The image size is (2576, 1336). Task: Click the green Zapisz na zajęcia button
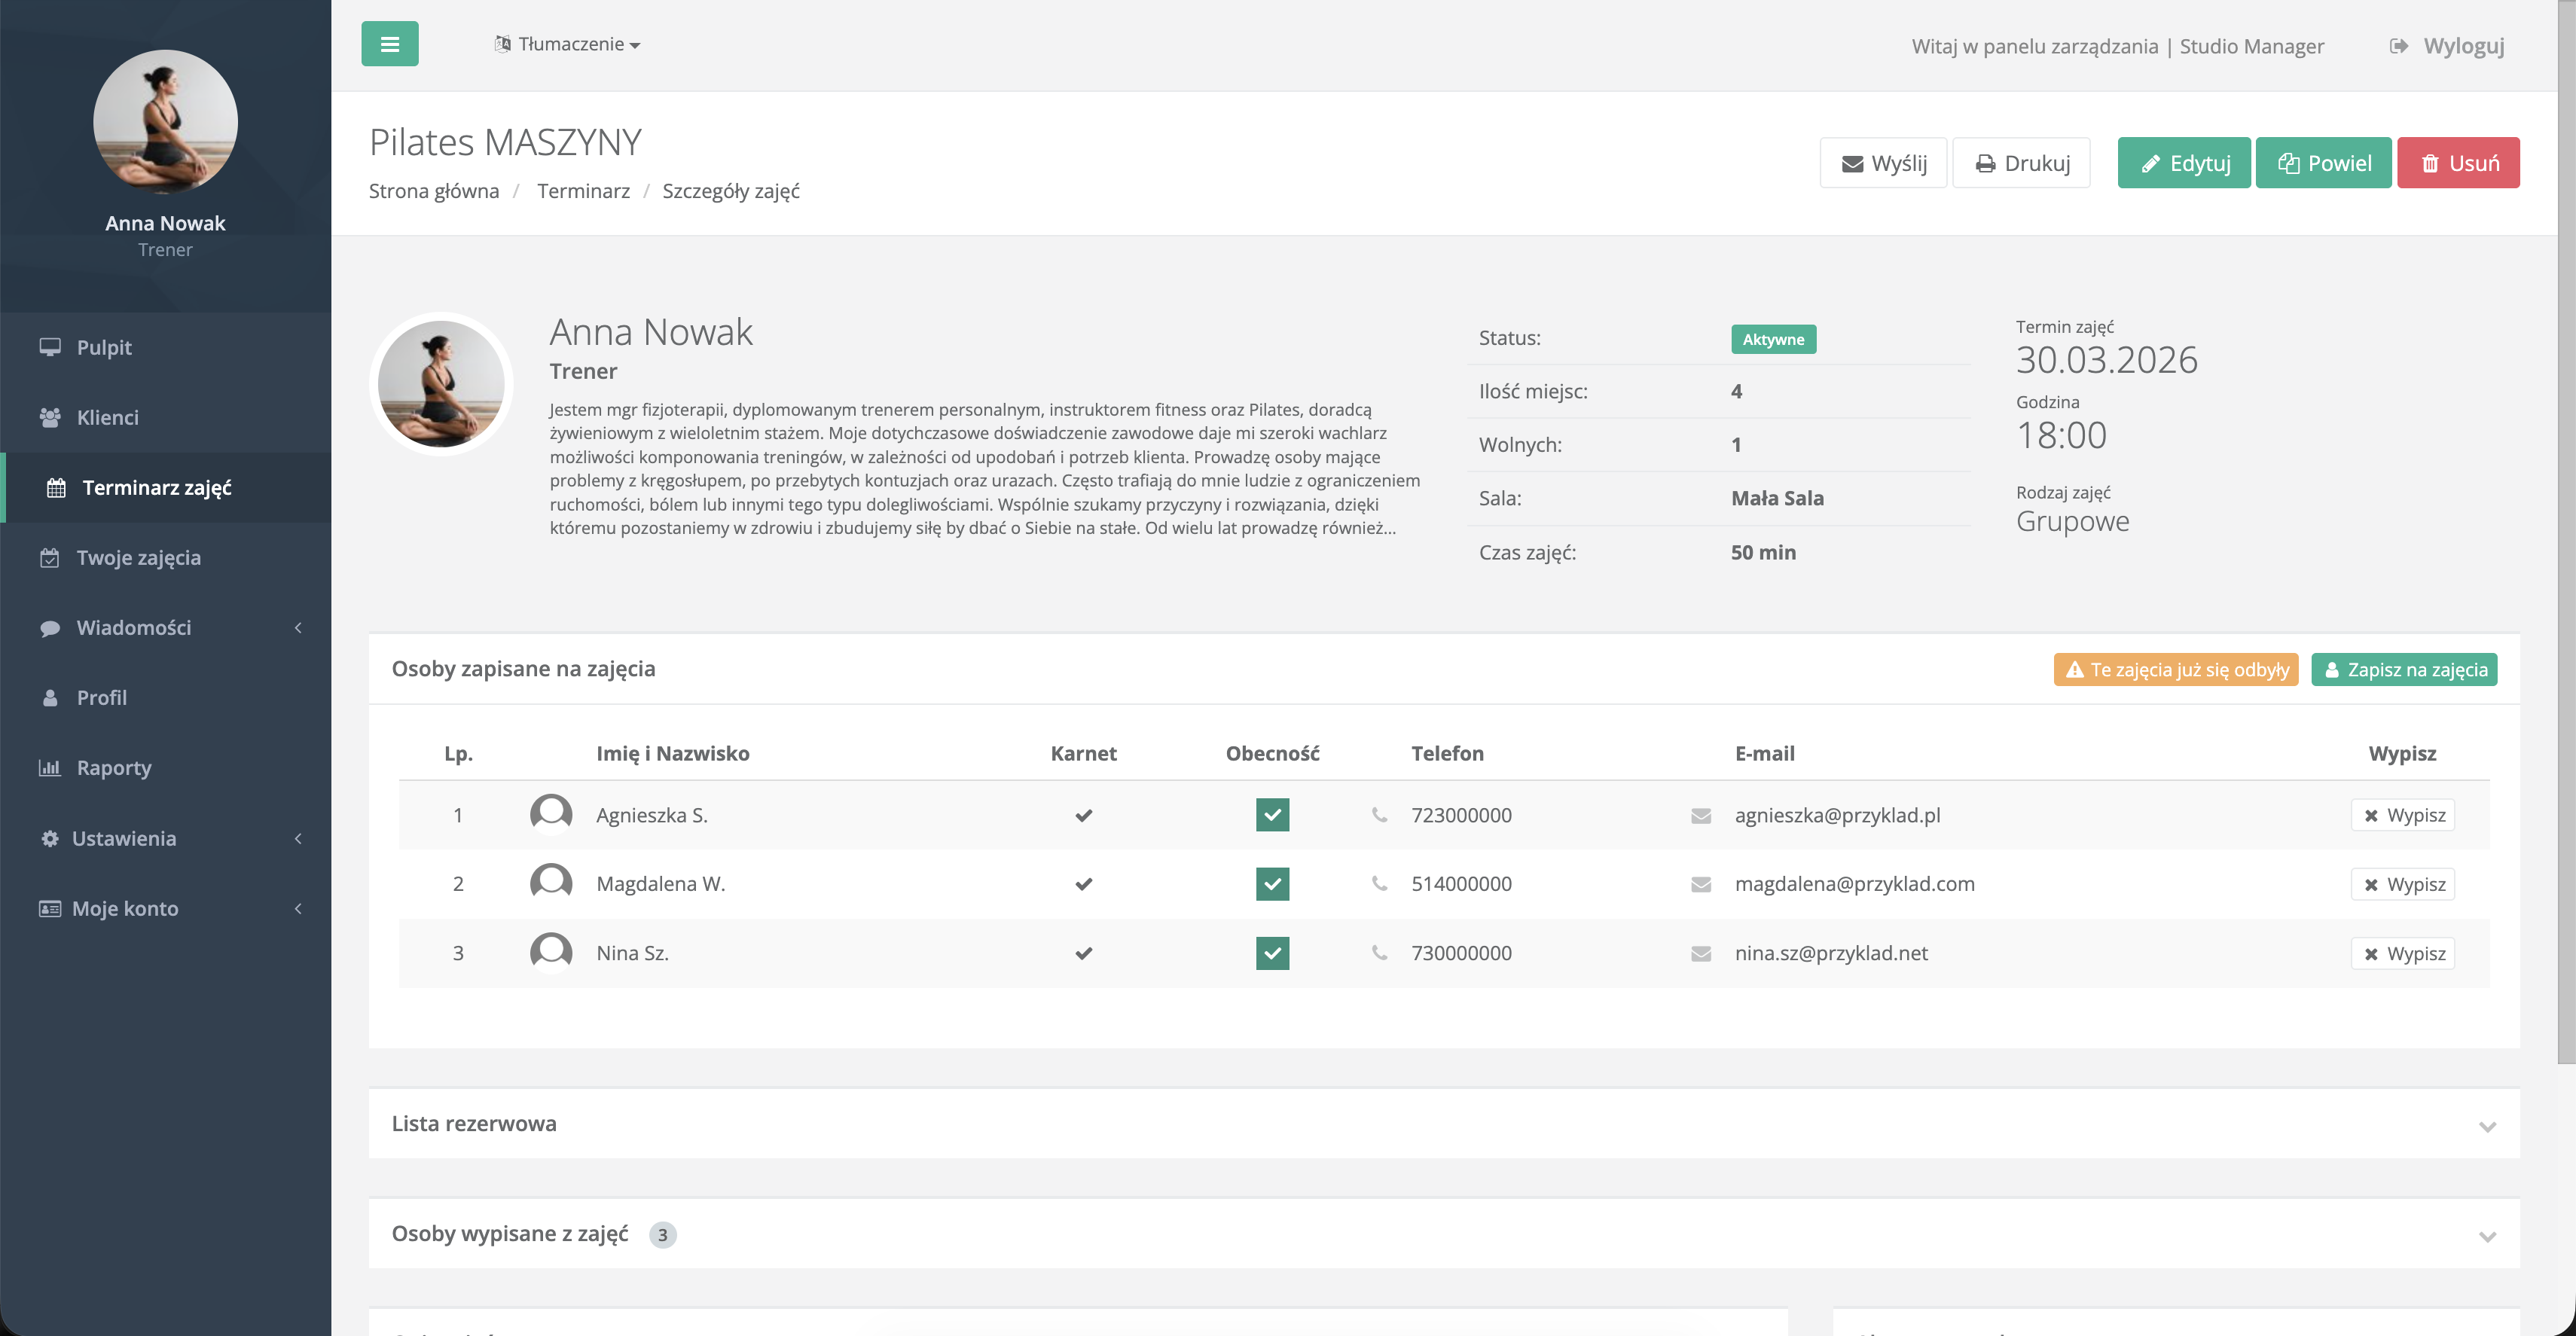coord(2404,669)
